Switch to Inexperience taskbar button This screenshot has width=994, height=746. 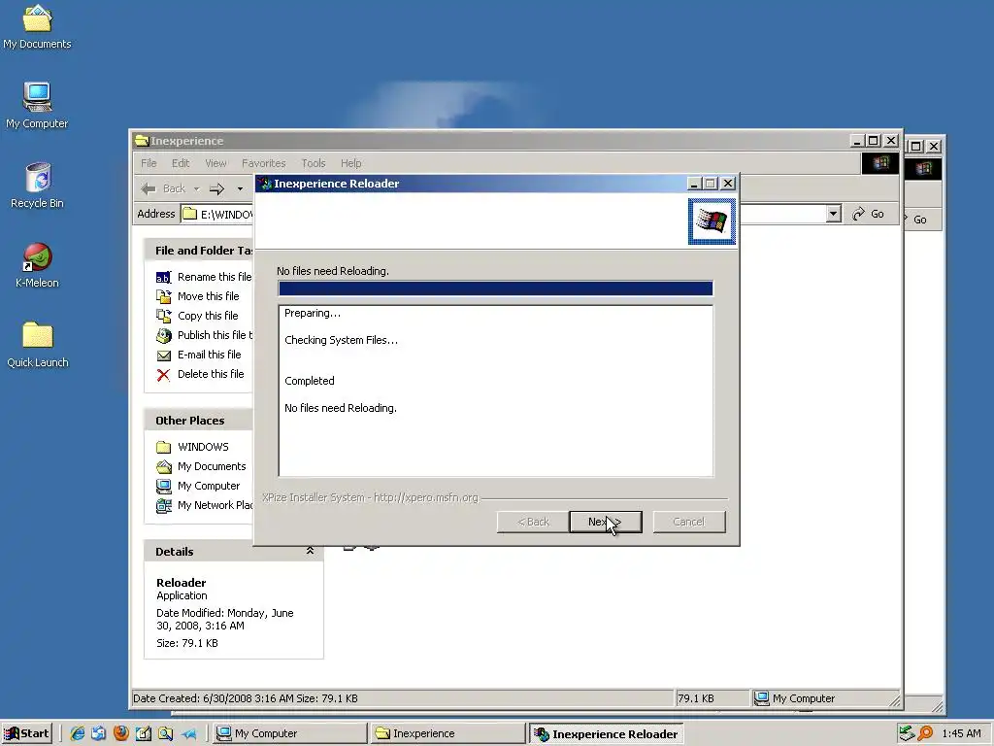coord(448,733)
